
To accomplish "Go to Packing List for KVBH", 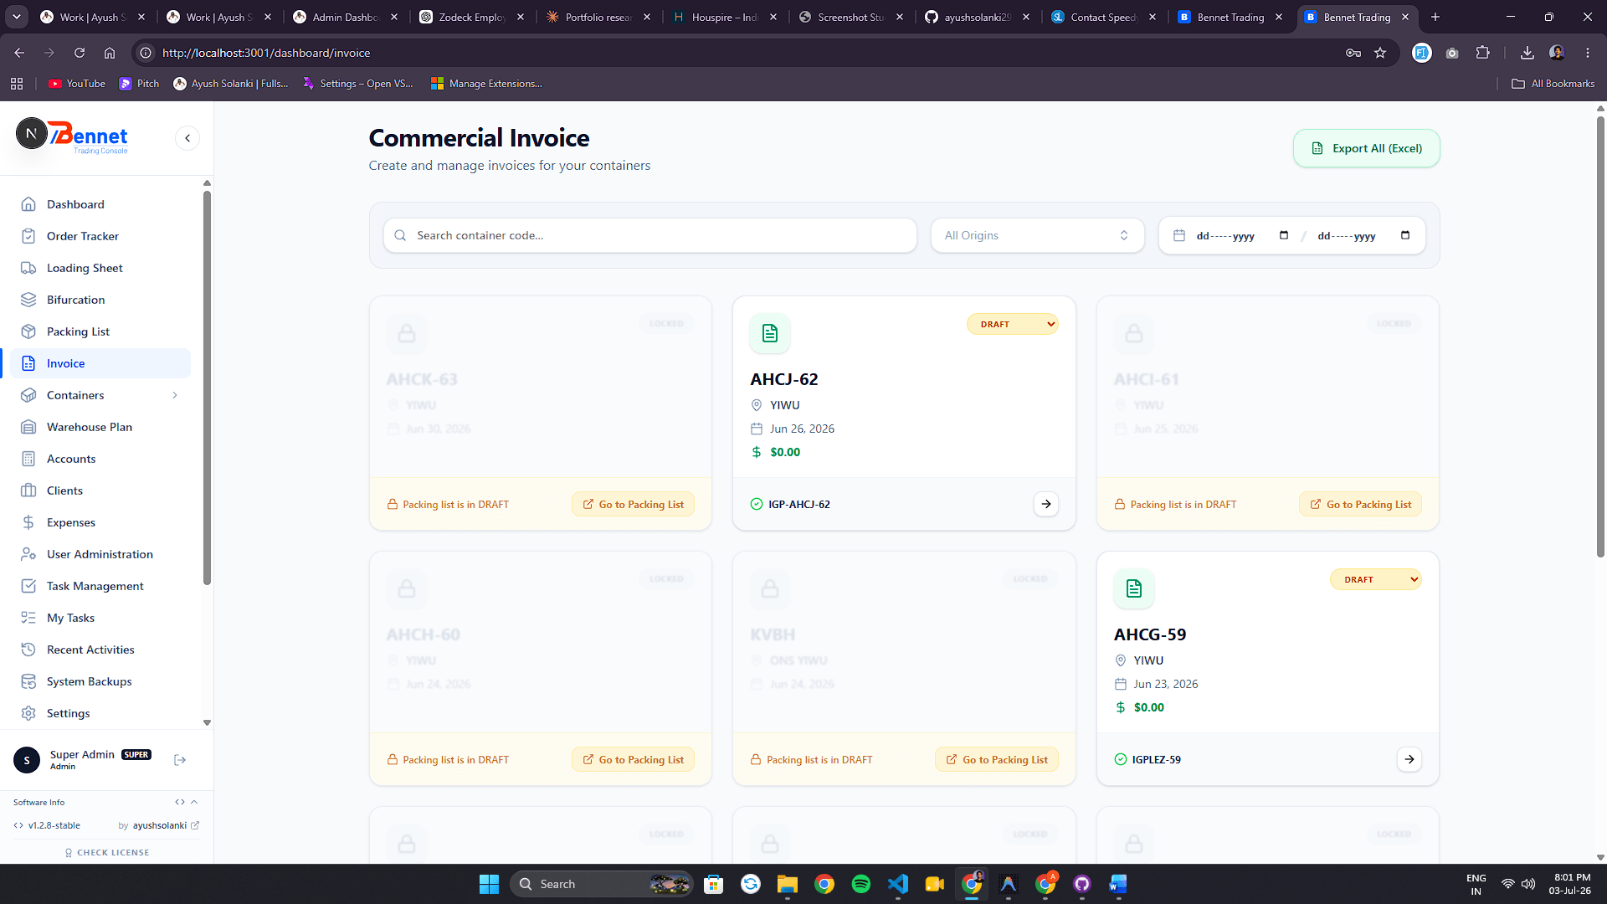I will [997, 759].
